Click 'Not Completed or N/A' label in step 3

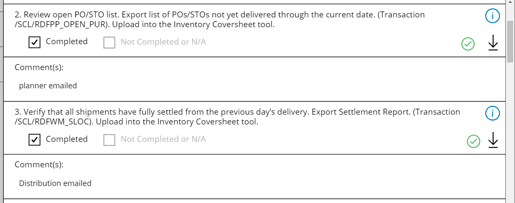coord(163,139)
